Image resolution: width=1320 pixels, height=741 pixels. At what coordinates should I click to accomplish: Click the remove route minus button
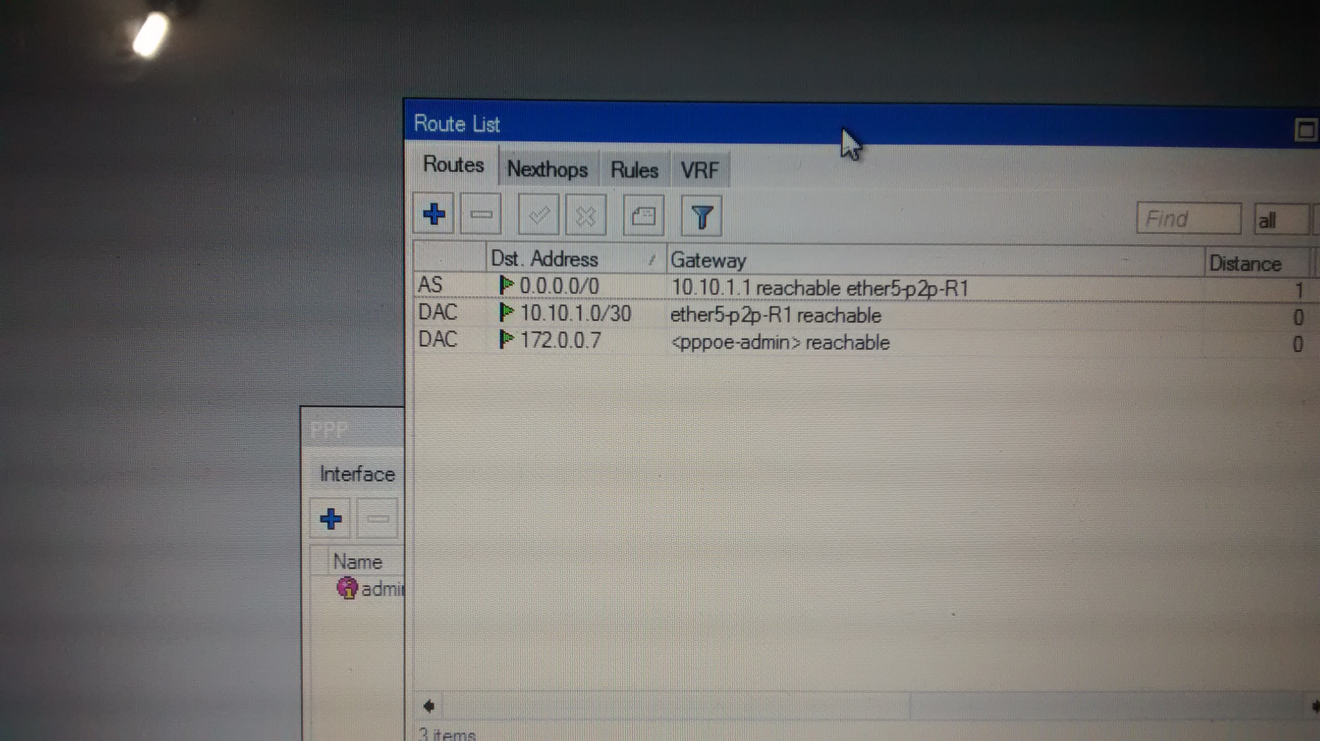[481, 214]
